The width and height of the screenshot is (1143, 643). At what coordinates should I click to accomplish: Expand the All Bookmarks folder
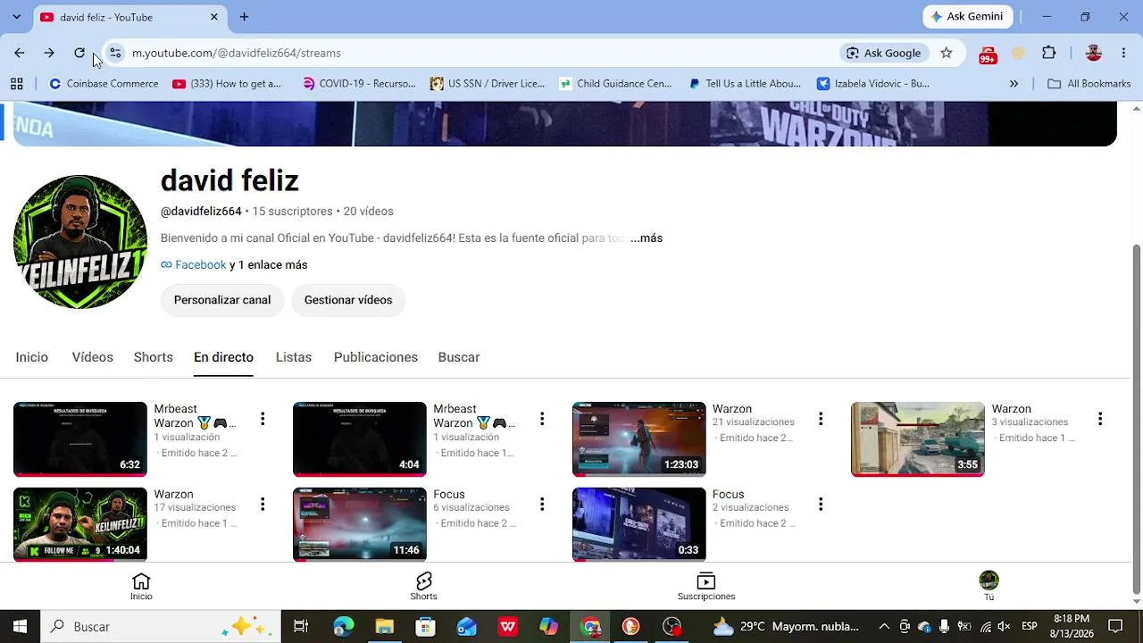click(x=1089, y=84)
